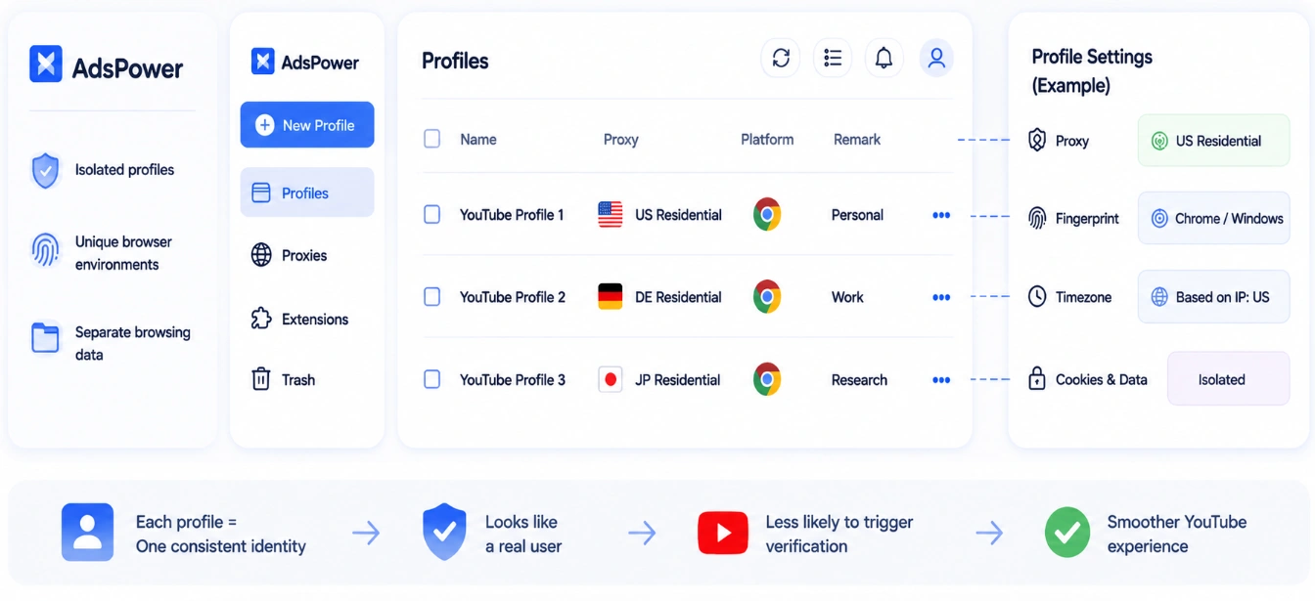Select the YouTube Profile 2 name
Screen dimensions: 1315x601
[x=513, y=297]
